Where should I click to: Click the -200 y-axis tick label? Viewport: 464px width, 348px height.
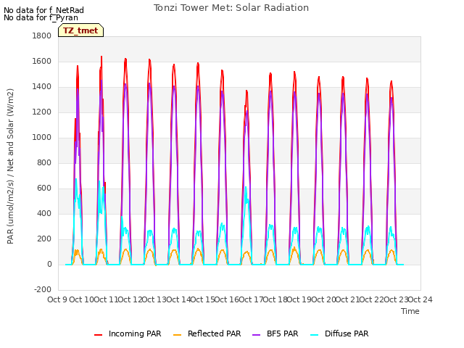(43, 289)
